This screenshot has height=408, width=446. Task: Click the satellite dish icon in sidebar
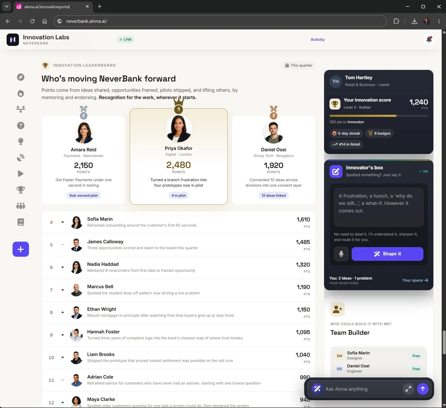click(x=21, y=158)
